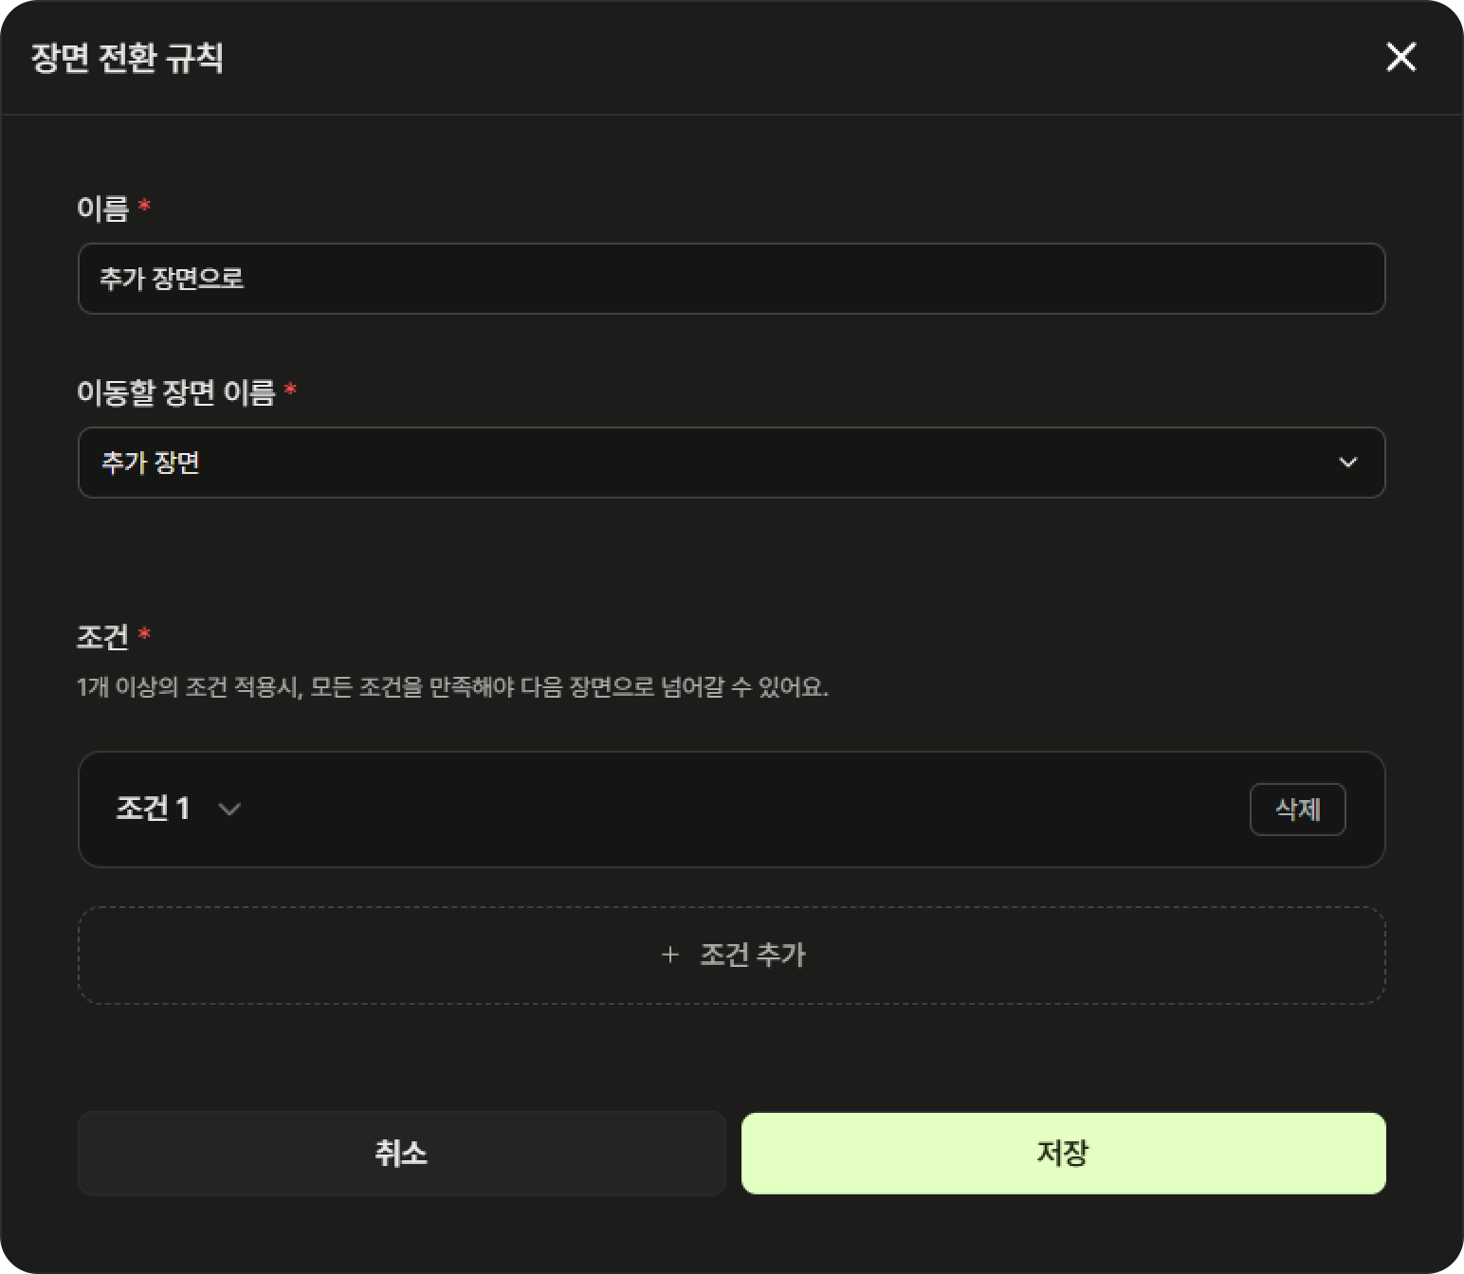Click the 이름 field label

[102, 208]
